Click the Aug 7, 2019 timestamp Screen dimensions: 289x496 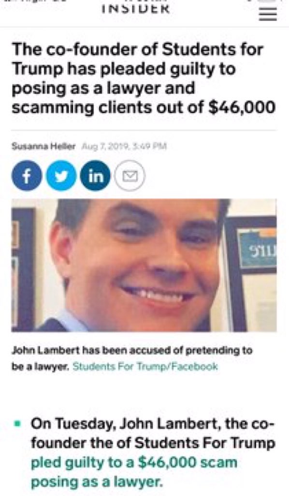pos(124,146)
